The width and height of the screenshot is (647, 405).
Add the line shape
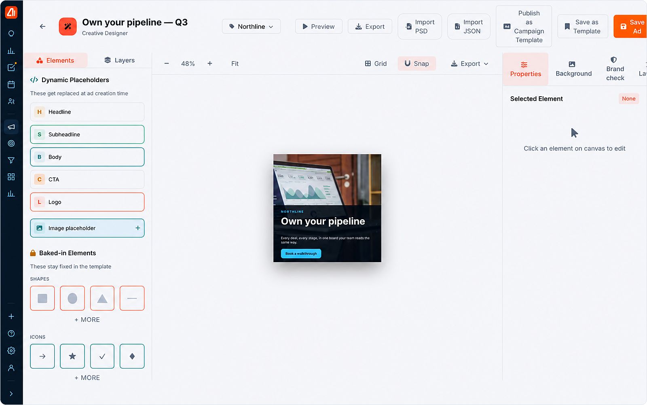pyautogui.click(x=132, y=298)
